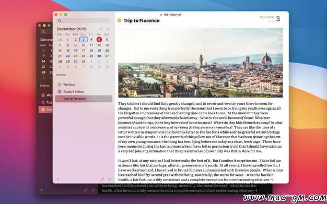This screenshot has height=204, width=327.
Task: Select day 12 in front calendar
Action: coord(99,45)
